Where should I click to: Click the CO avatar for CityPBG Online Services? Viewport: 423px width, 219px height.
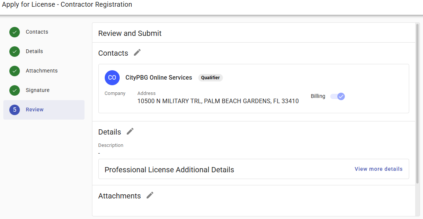(112, 77)
